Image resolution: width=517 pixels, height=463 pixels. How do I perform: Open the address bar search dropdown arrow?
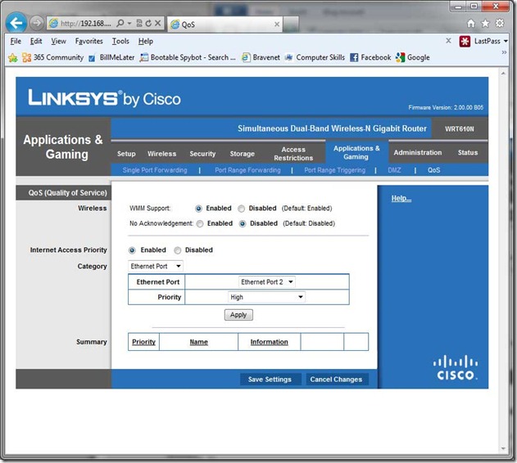point(129,24)
